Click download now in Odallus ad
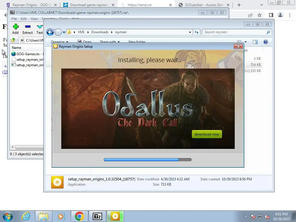 click(207, 134)
